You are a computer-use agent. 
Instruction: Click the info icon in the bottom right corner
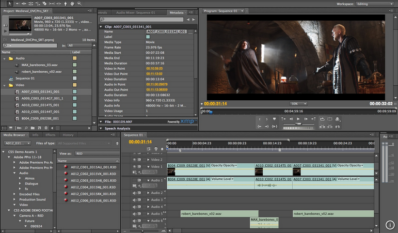tap(391, 225)
